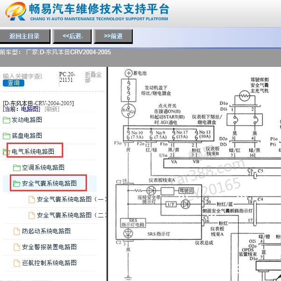281x281 pixels.
Task: Click open-folder icon beside 电气系统电路图
Action: point(7,152)
